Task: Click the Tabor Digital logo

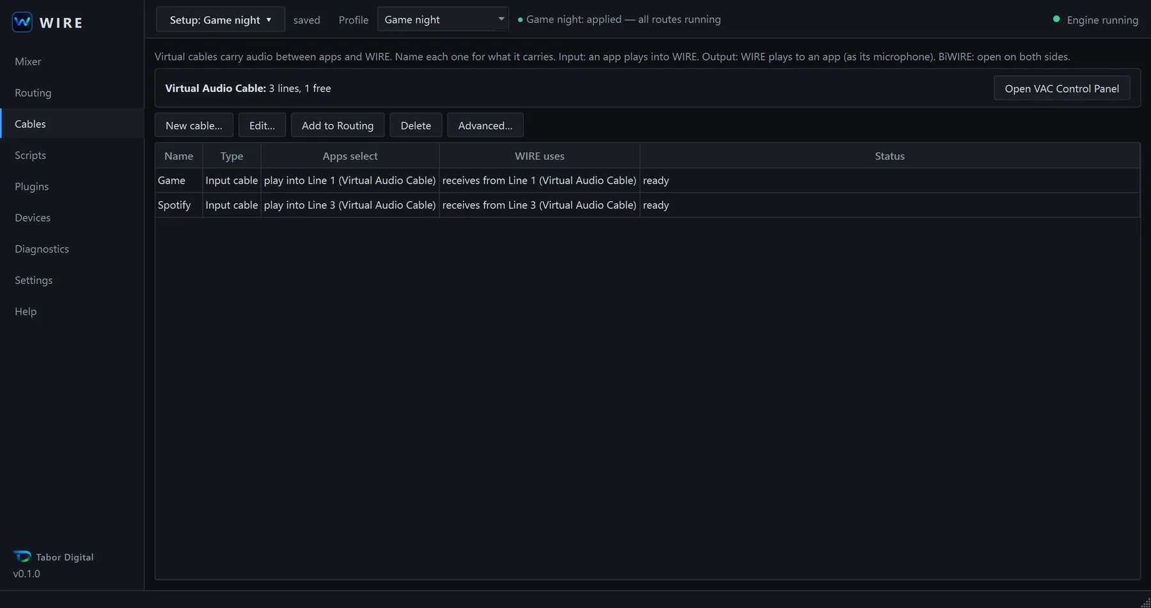Action: (x=22, y=556)
